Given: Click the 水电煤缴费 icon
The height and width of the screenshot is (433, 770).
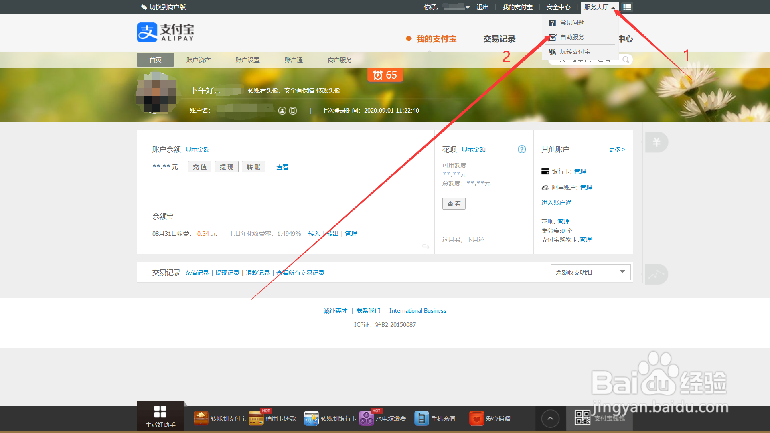Looking at the screenshot, I should (366, 418).
